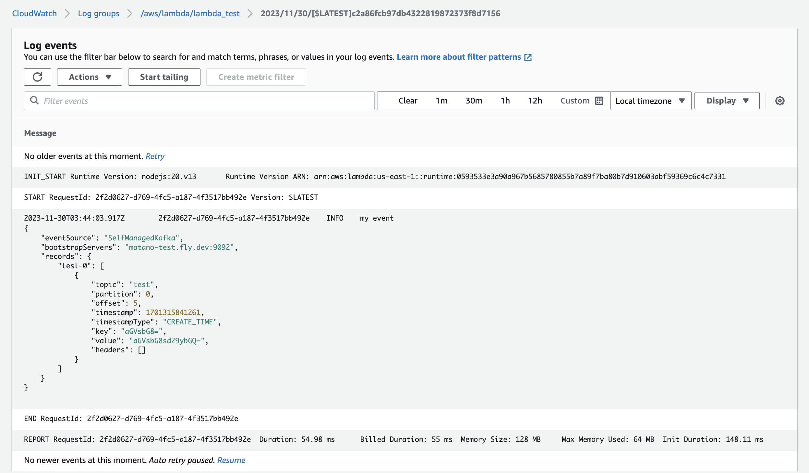Click the Custom range calendar icon

pyautogui.click(x=599, y=101)
